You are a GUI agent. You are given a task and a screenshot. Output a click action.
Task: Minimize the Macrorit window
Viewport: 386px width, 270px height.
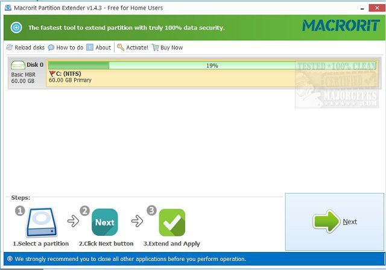coord(362,8)
